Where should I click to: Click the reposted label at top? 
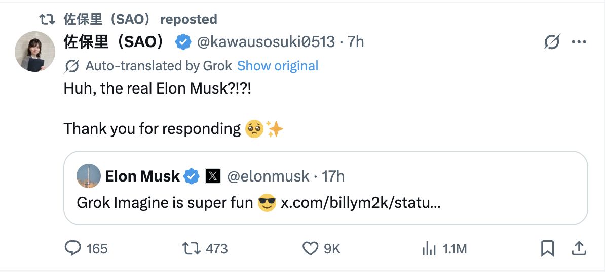pos(188,19)
